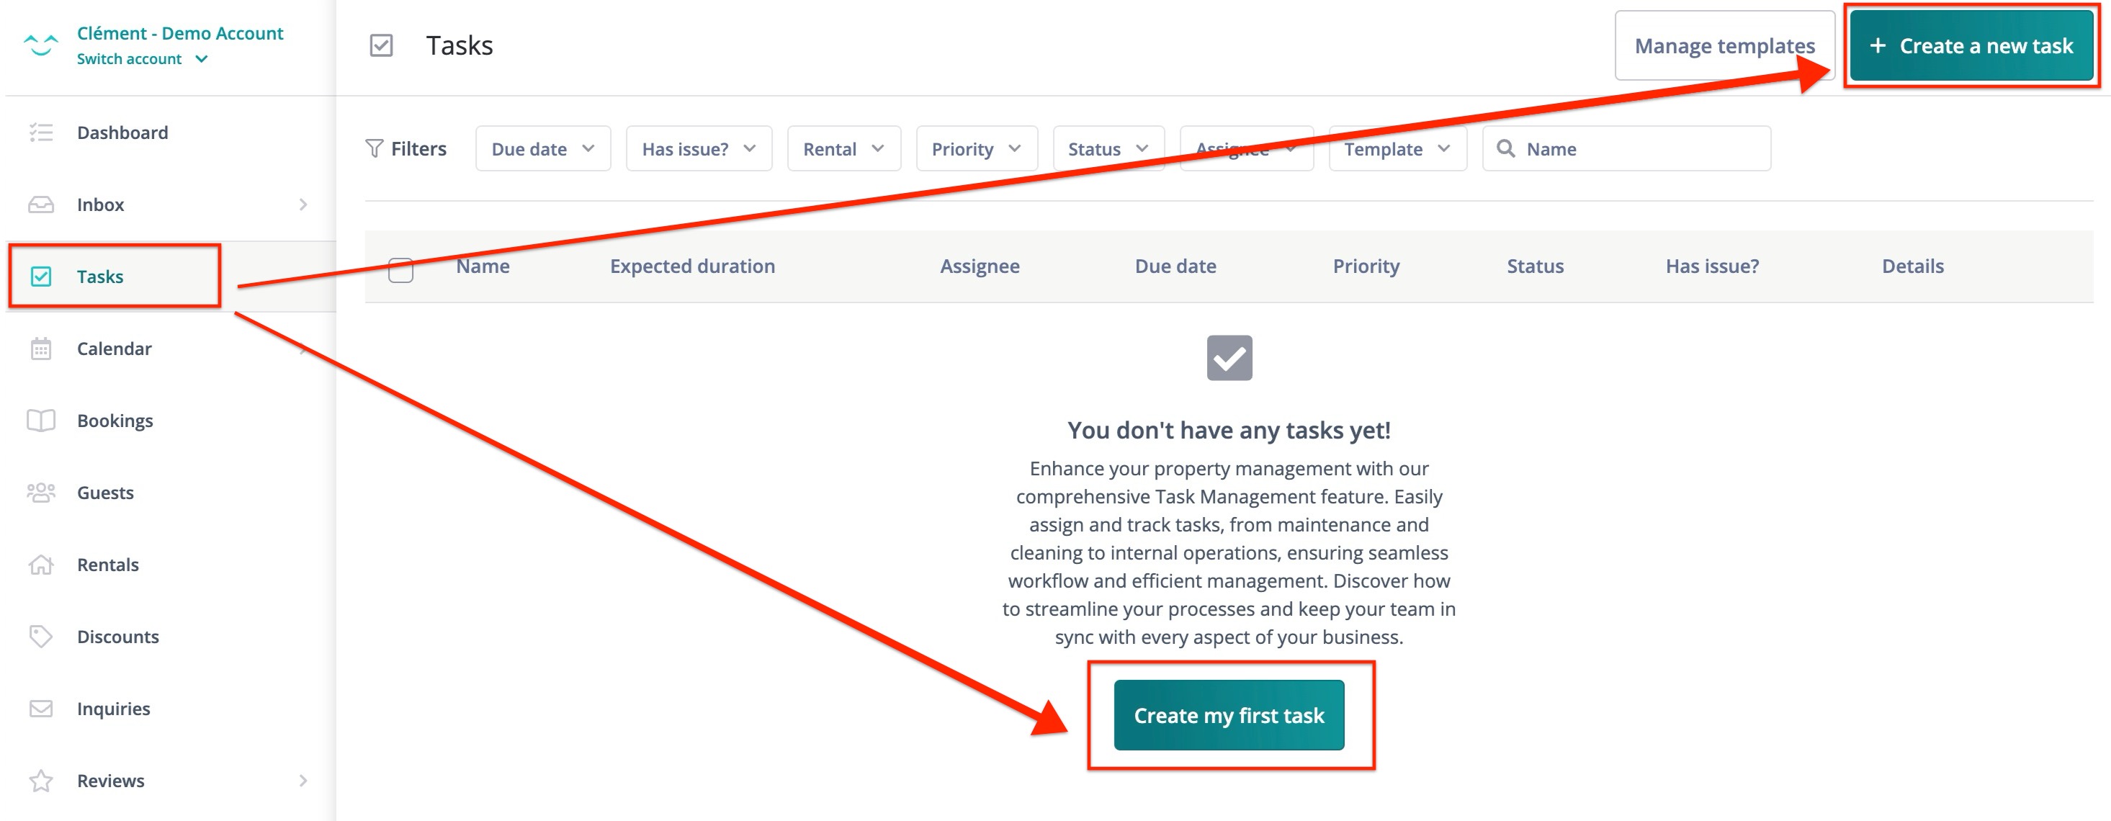Click the Reviews star icon
This screenshot has height=821, width=2111.
click(41, 781)
